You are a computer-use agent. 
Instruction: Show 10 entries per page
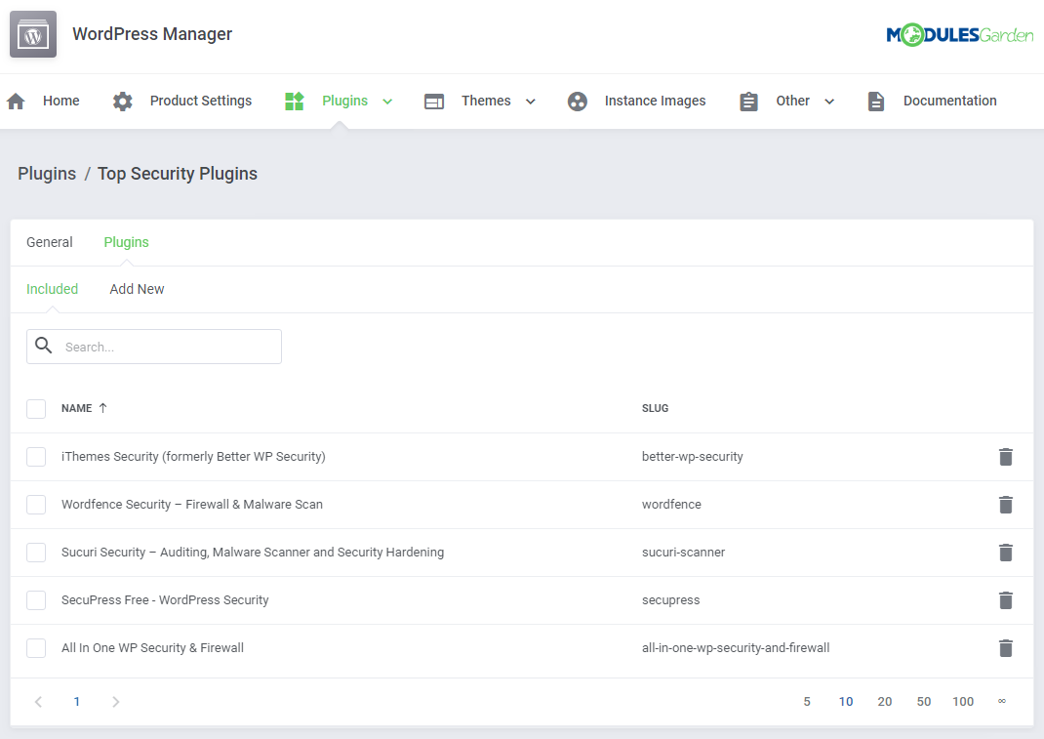point(846,702)
